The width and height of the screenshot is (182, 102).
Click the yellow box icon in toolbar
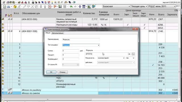click(x=15, y=7)
